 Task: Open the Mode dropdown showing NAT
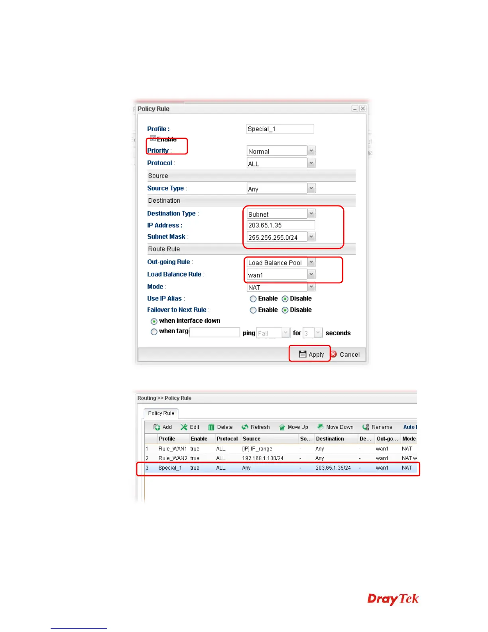(x=311, y=287)
